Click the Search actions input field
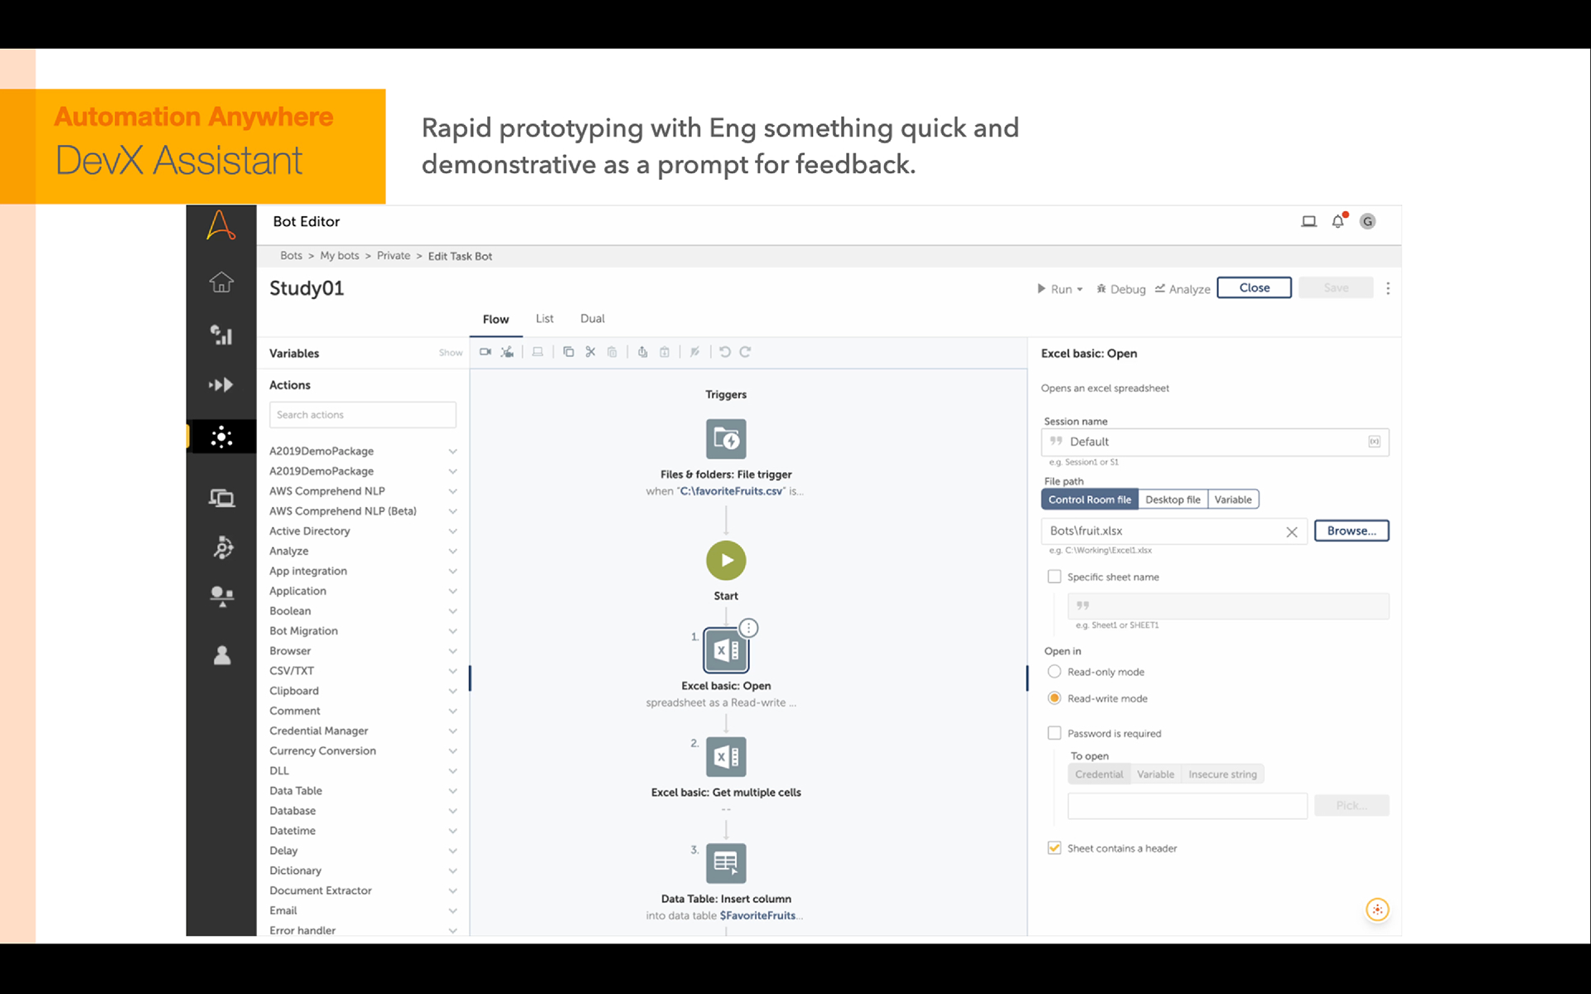1591x994 pixels. point(362,415)
